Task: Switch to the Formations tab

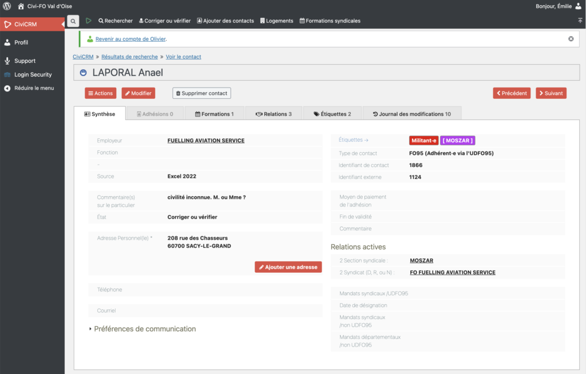Action: click(x=214, y=114)
